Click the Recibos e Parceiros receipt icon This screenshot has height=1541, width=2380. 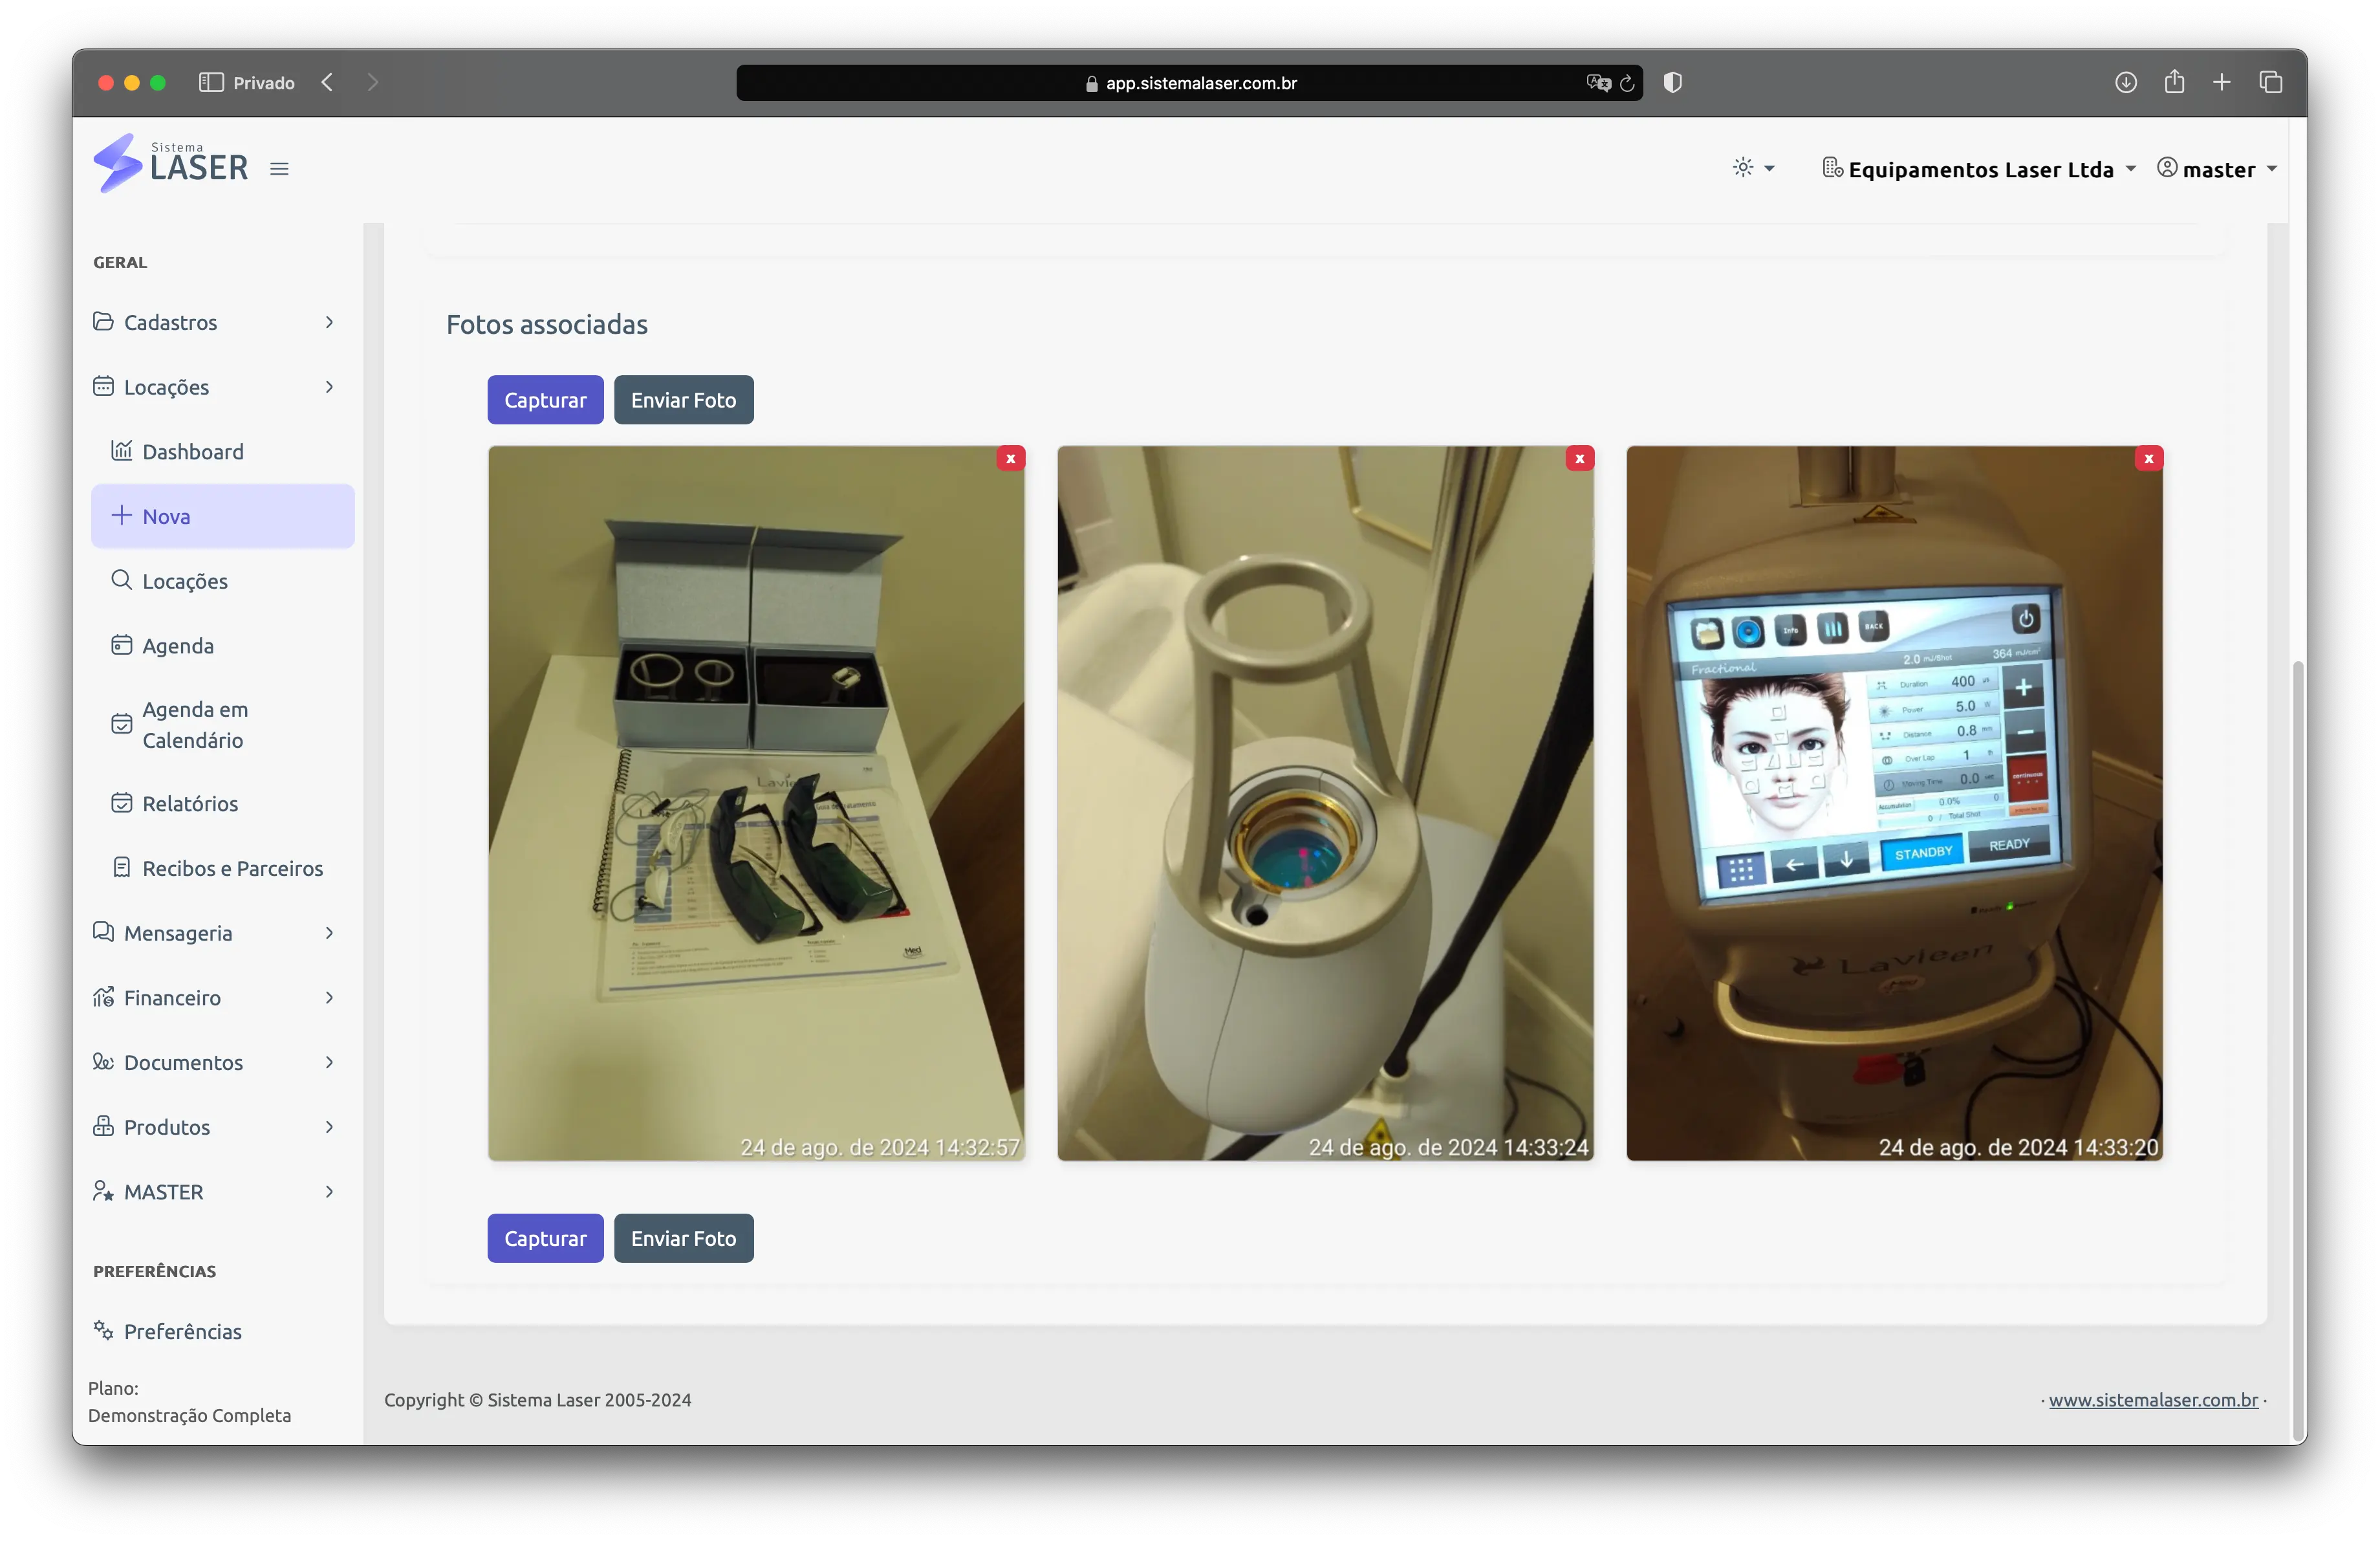point(122,867)
